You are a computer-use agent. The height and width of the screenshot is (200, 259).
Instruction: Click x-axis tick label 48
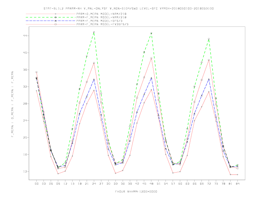pos(151,184)
